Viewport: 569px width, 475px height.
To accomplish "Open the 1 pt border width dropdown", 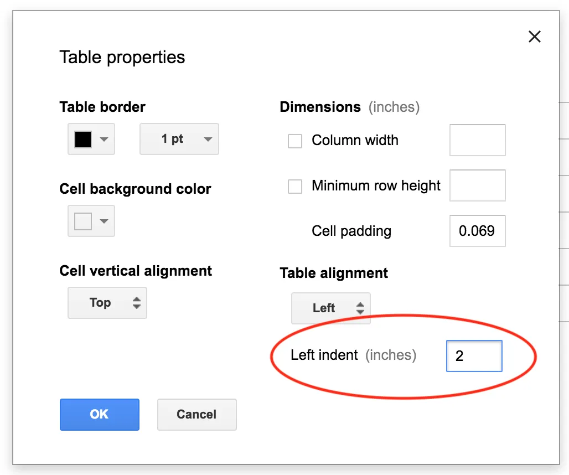I will click(179, 139).
